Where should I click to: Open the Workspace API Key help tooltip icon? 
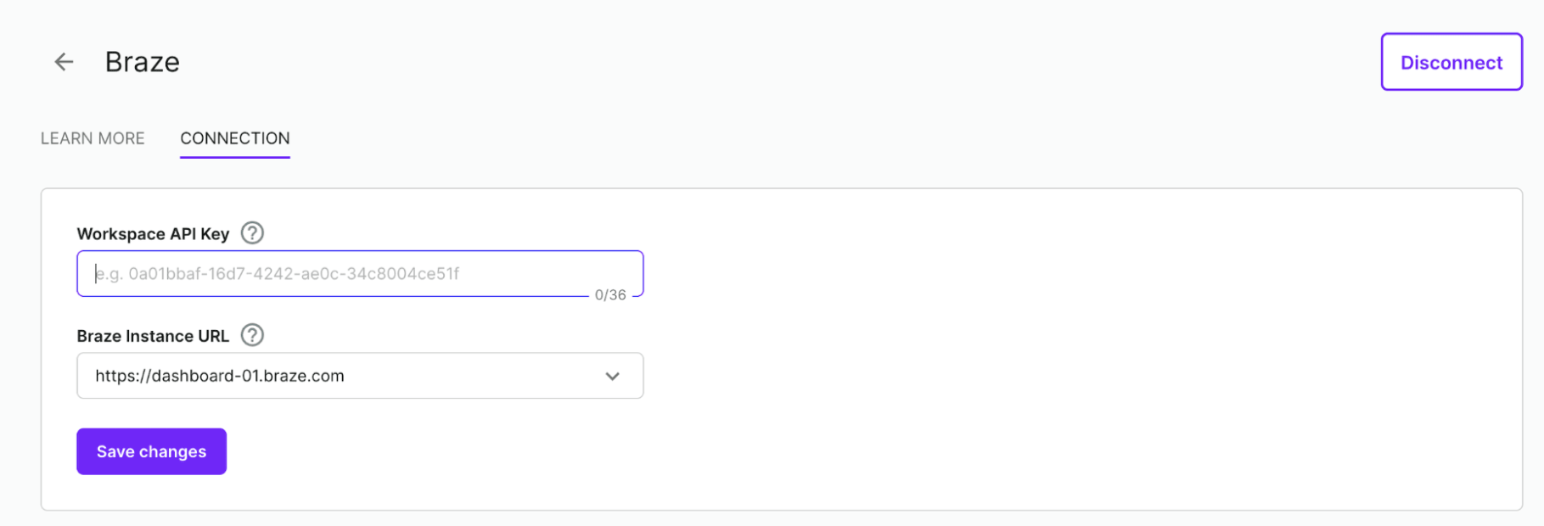252,233
